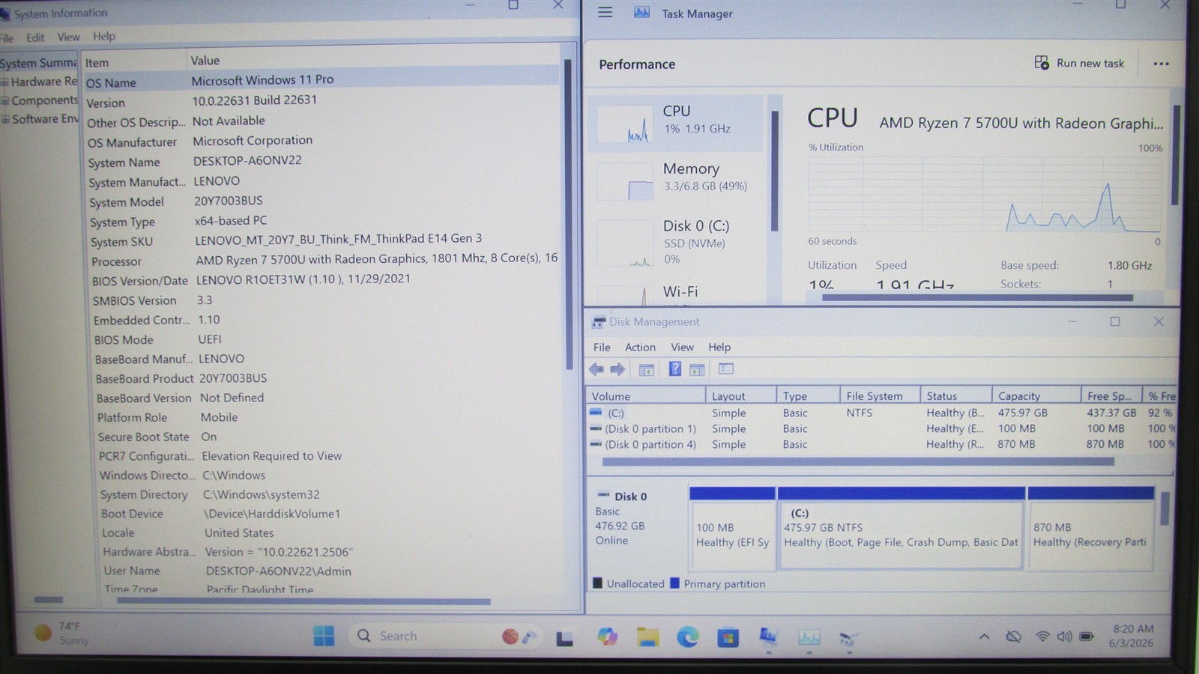Image resolution: width=1199 pixels, height=674 pixels.
Task: Open Edit menu in System Information
Action: pyautogui.click(x=35, y=37)
